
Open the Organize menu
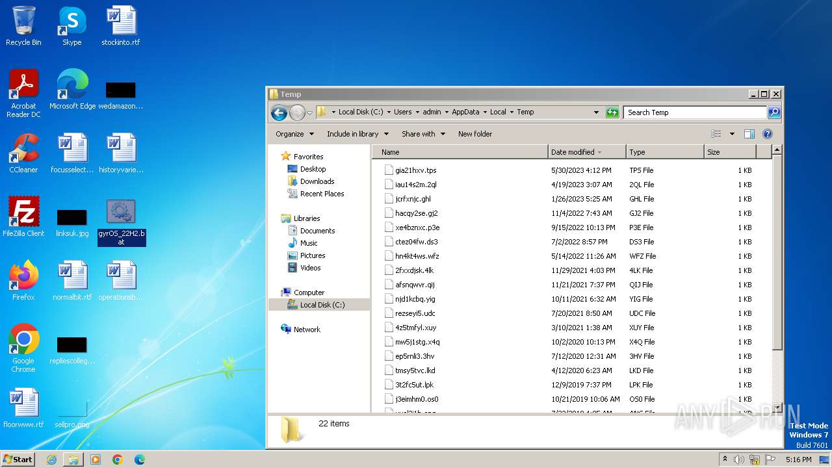pos(294,134)
